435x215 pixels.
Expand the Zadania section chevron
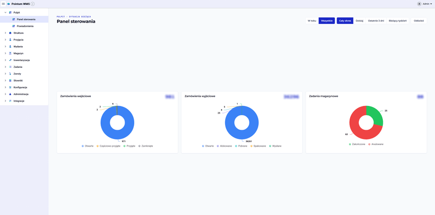point(5,67)
